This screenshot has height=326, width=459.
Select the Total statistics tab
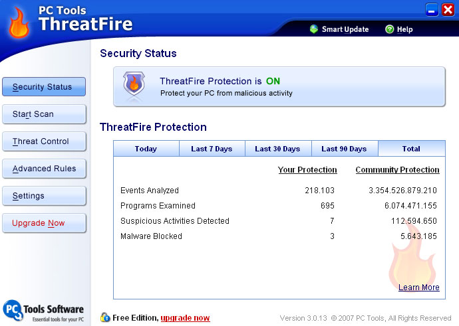[411, 149]
